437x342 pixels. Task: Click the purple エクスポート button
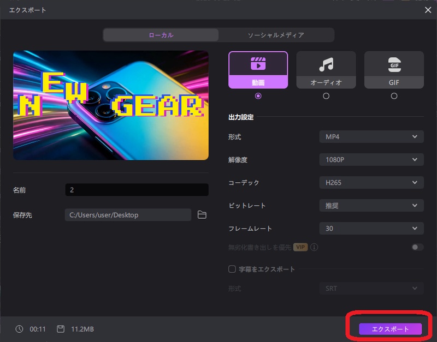click(390, 329)
